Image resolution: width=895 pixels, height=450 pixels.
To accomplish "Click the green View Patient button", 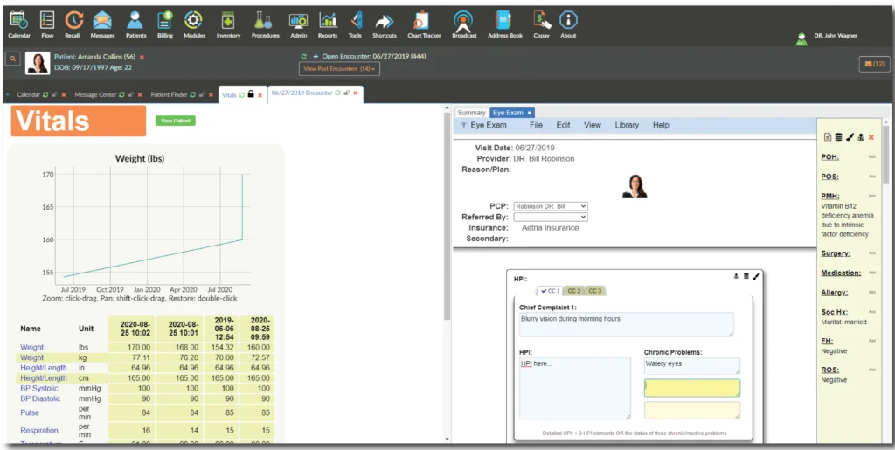I will 175,121.
